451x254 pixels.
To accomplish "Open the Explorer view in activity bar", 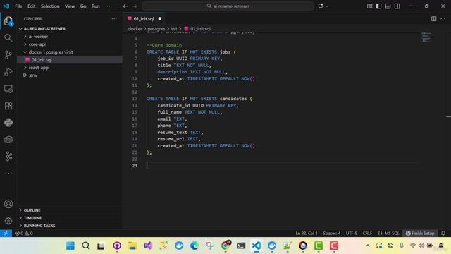I will coord(8,21).
